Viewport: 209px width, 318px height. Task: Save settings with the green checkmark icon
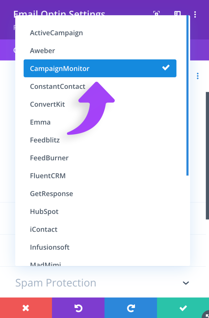pyautogui.click(x=183, y=307)
